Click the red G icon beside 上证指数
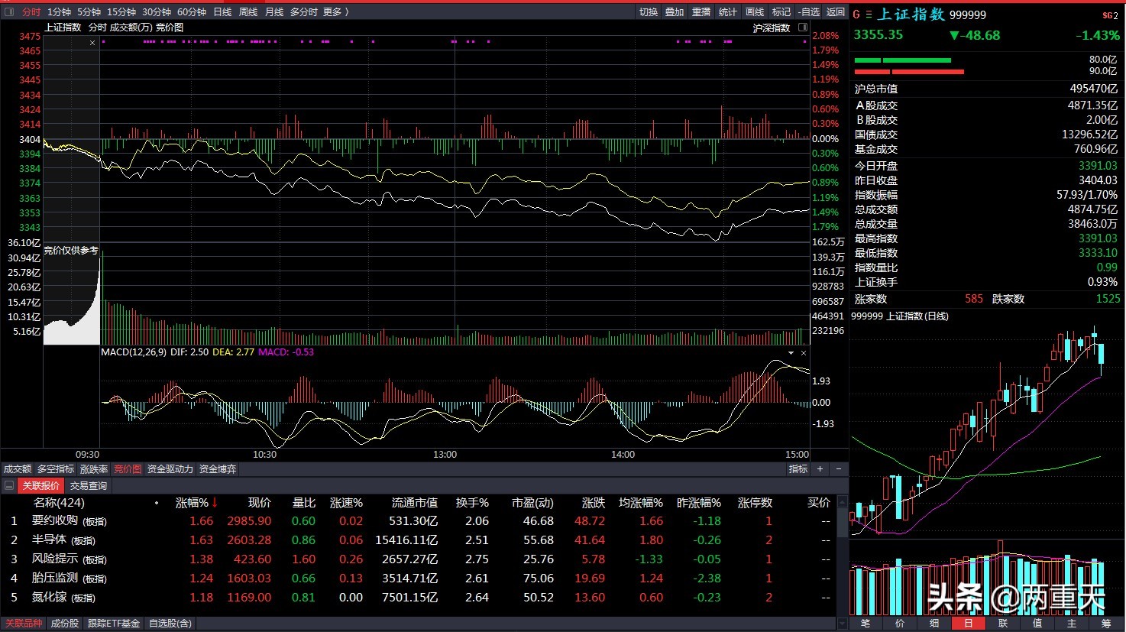 click(x=856, y=15)
